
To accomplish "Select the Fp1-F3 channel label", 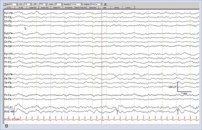I will click(x=9, y=13).
